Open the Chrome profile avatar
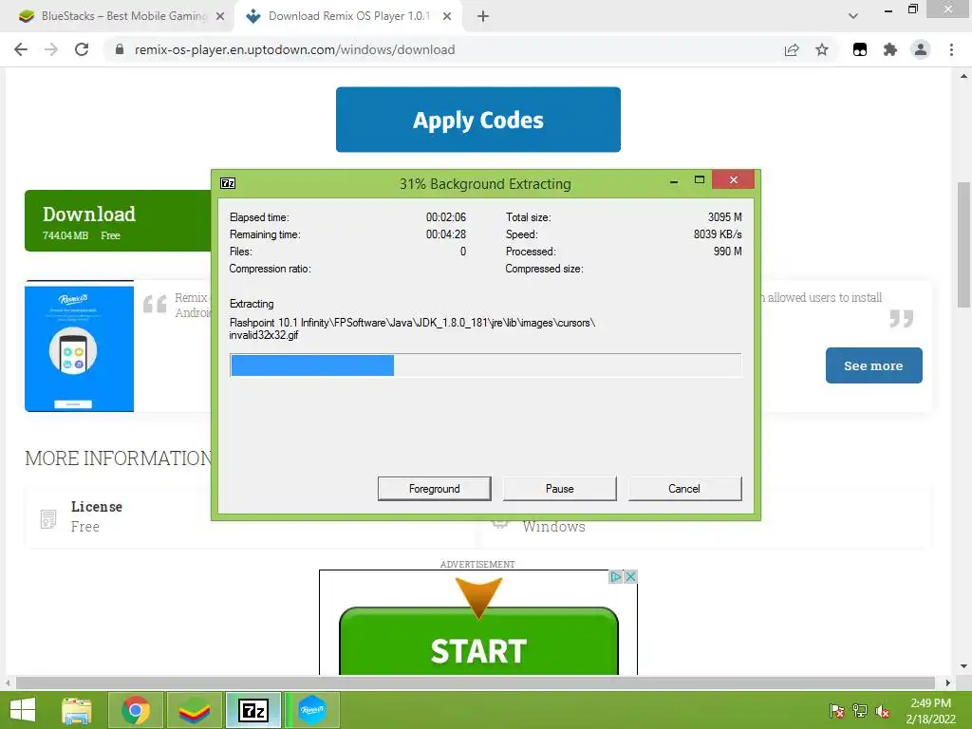Image resolution: width=972 pixels, height=729 pixels. (921, 49)
